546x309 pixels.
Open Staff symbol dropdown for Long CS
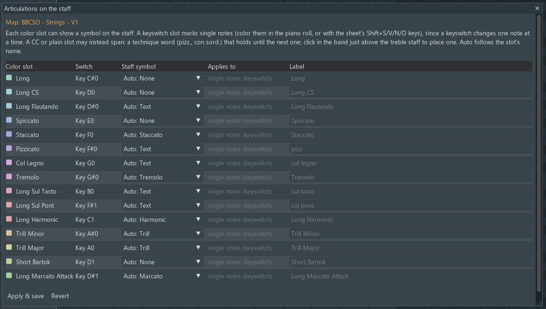162,93
